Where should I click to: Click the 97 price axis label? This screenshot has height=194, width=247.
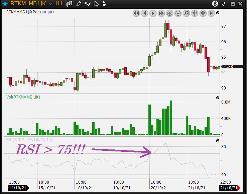[224, 26]
